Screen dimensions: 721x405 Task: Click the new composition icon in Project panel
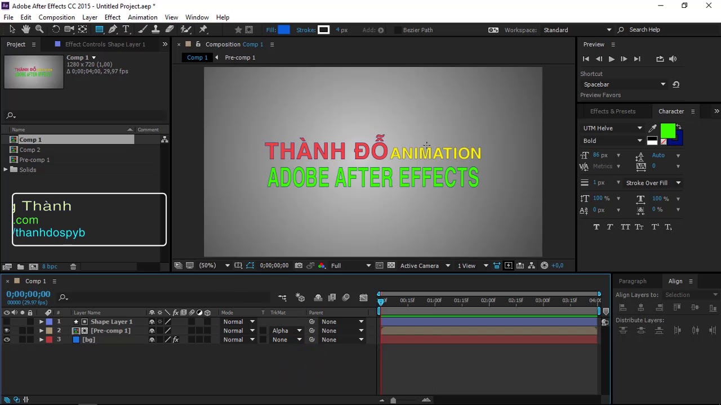(x=33, y=267)
